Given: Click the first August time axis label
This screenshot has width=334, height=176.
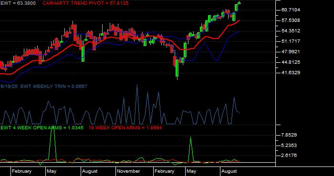Looking at the screenshot, I should point(90,171).
